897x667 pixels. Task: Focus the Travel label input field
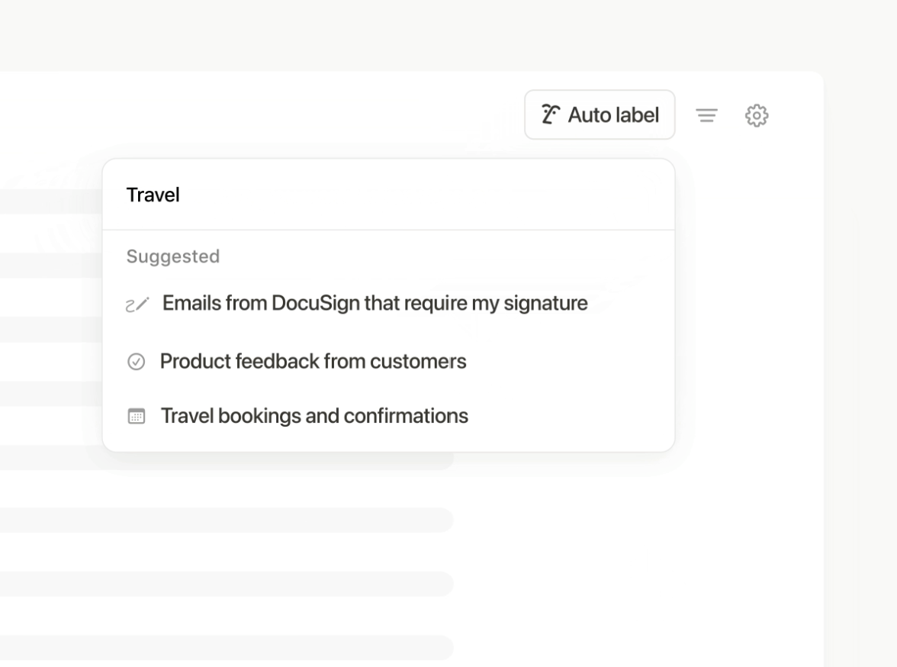tap(388, 195)
